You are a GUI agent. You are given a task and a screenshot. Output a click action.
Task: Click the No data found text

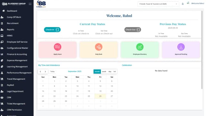[x=161, y=71]
